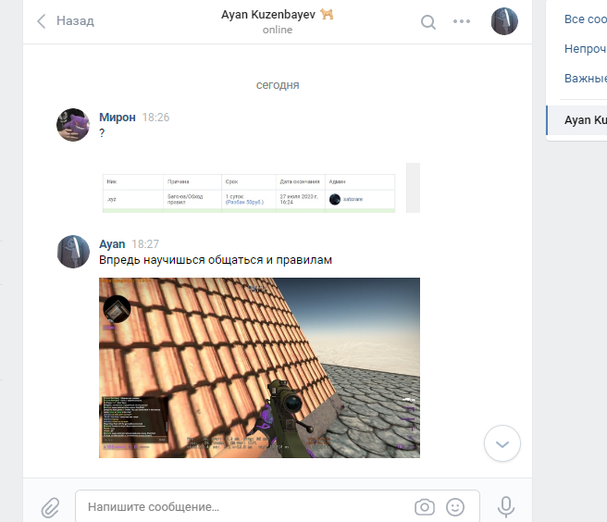607x522 pixels.
Task: Click the Мирон sender name link
Action: pos(118,118)
